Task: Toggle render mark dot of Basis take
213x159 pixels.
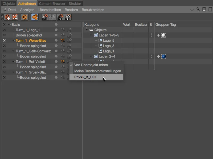Action: point(56,24)
